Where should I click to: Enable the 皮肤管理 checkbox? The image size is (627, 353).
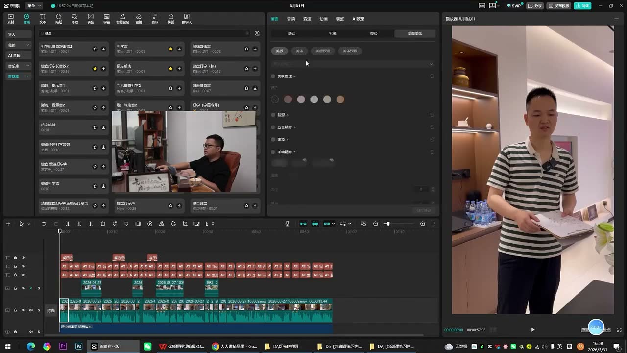273,76
